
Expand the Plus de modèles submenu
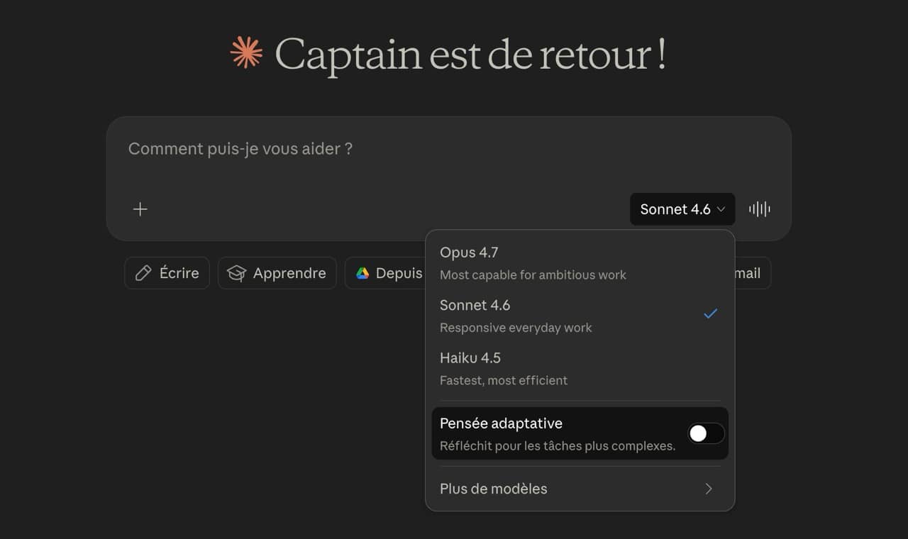click(580, 489)
